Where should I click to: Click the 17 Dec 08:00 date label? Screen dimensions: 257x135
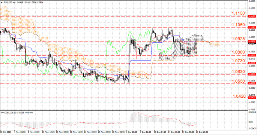[188, 132]
